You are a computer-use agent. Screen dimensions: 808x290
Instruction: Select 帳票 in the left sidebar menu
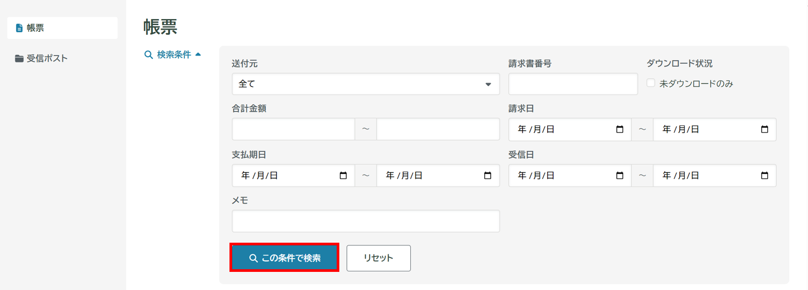(x=62, y=28)
